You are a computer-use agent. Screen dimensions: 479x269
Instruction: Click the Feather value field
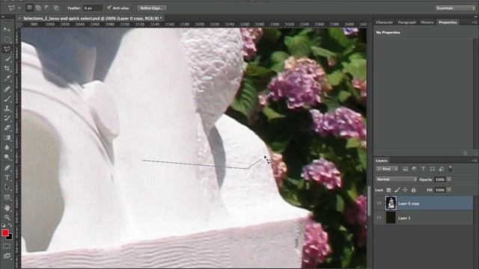click(x=93, y=8)
